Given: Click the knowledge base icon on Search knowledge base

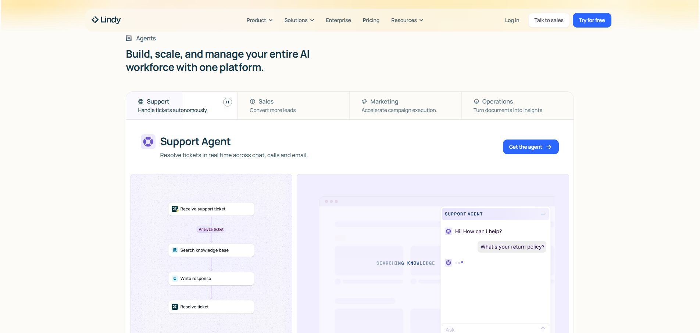Looking at the screenshot, I should (174, 250).
